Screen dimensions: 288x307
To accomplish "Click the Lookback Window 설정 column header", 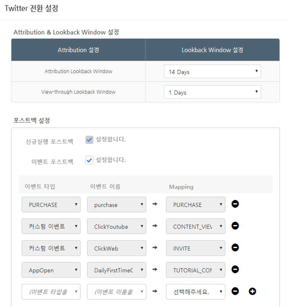I will 212,50.
